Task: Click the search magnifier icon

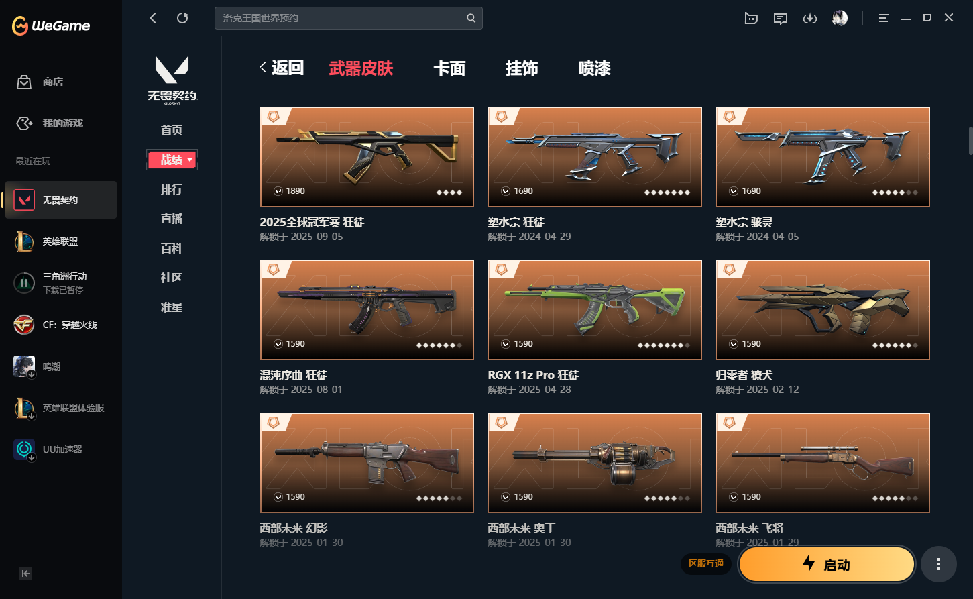Action: tap(471, 18)
